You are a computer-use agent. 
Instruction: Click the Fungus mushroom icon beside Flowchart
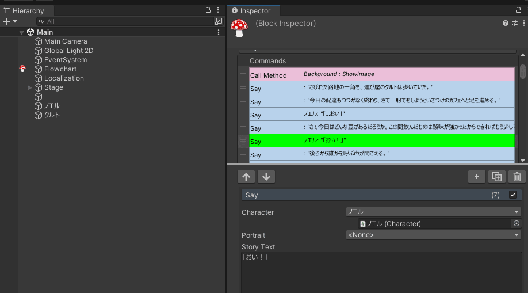click(x=22, y=69)
